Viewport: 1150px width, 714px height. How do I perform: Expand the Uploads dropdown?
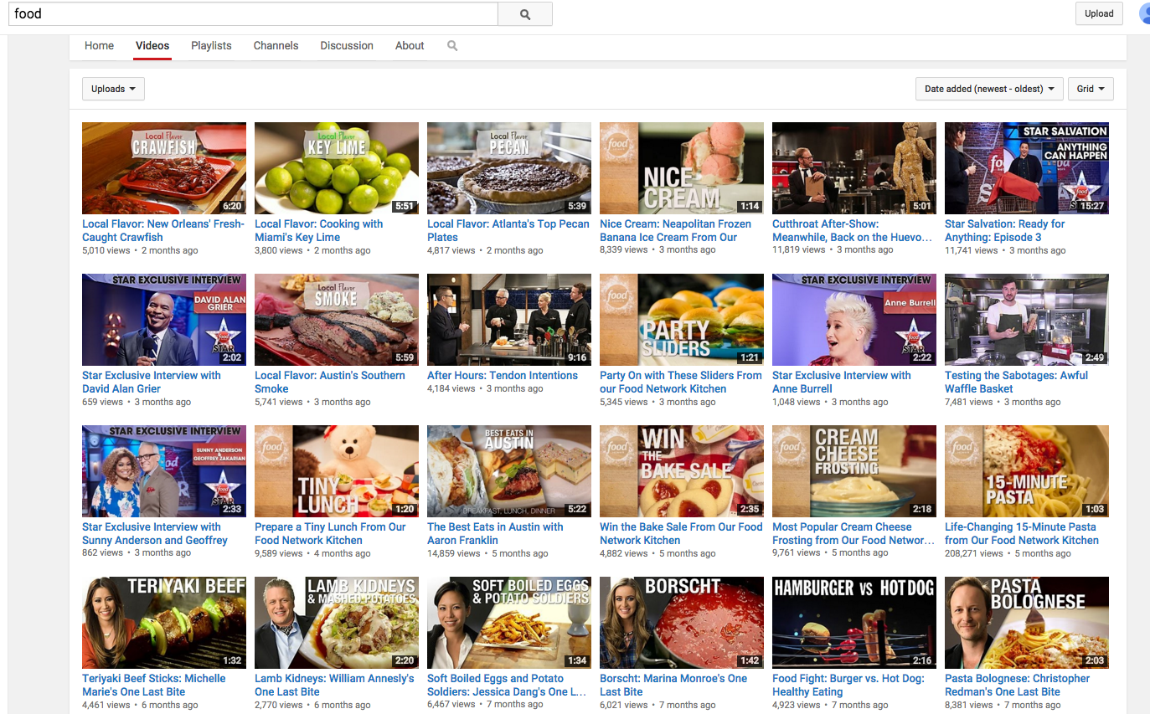[113, 89]
